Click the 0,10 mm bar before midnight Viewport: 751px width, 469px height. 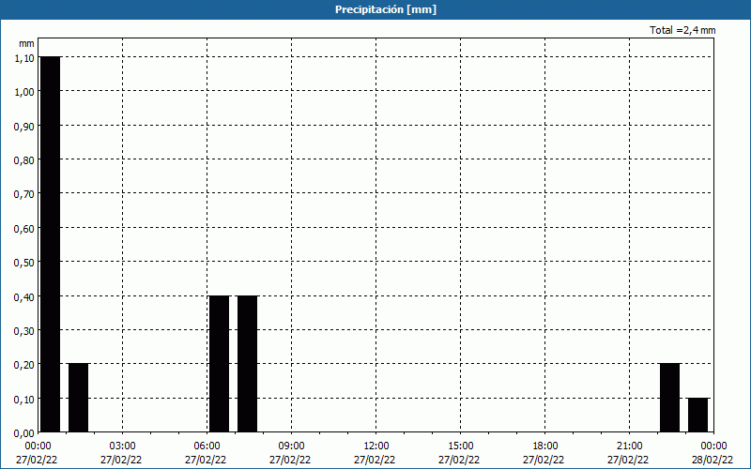[x=698, y=416]
